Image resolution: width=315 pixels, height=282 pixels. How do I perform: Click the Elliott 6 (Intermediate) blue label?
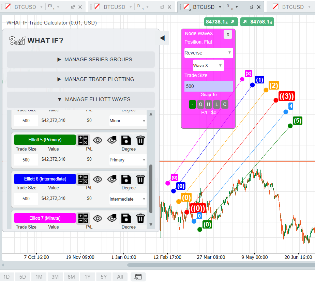[45, 179]
